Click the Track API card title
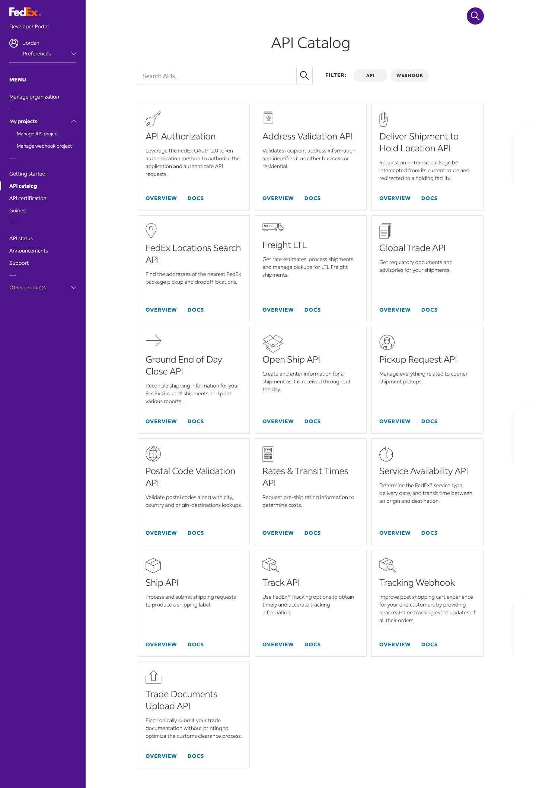The image size is (536, 788). pyautogui.click(x=281, y=583)
